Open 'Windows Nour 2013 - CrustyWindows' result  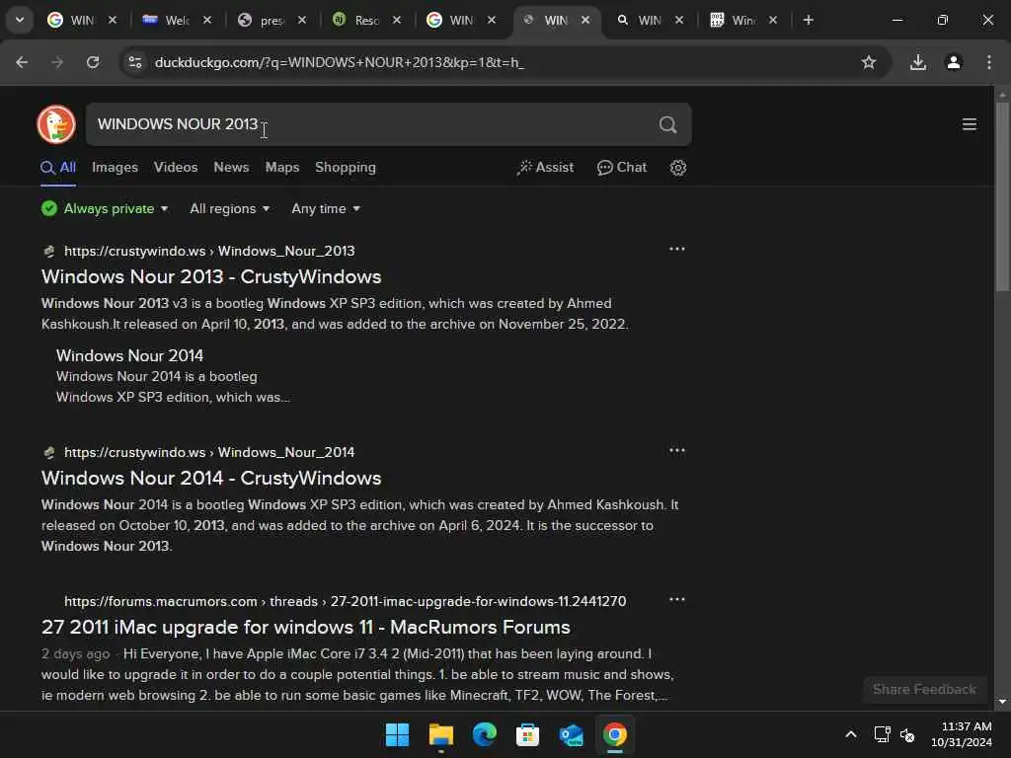[211, 277]
